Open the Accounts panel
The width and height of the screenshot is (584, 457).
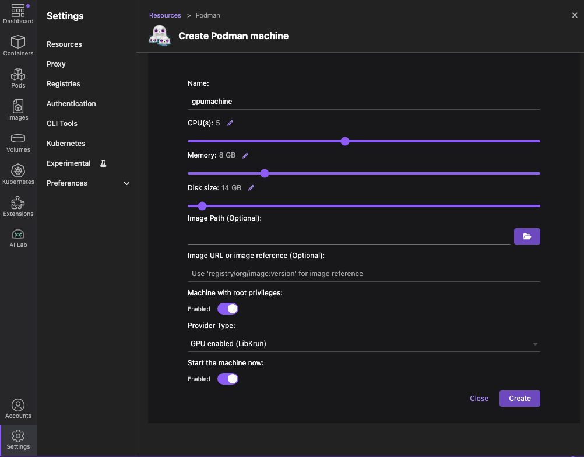18,409
